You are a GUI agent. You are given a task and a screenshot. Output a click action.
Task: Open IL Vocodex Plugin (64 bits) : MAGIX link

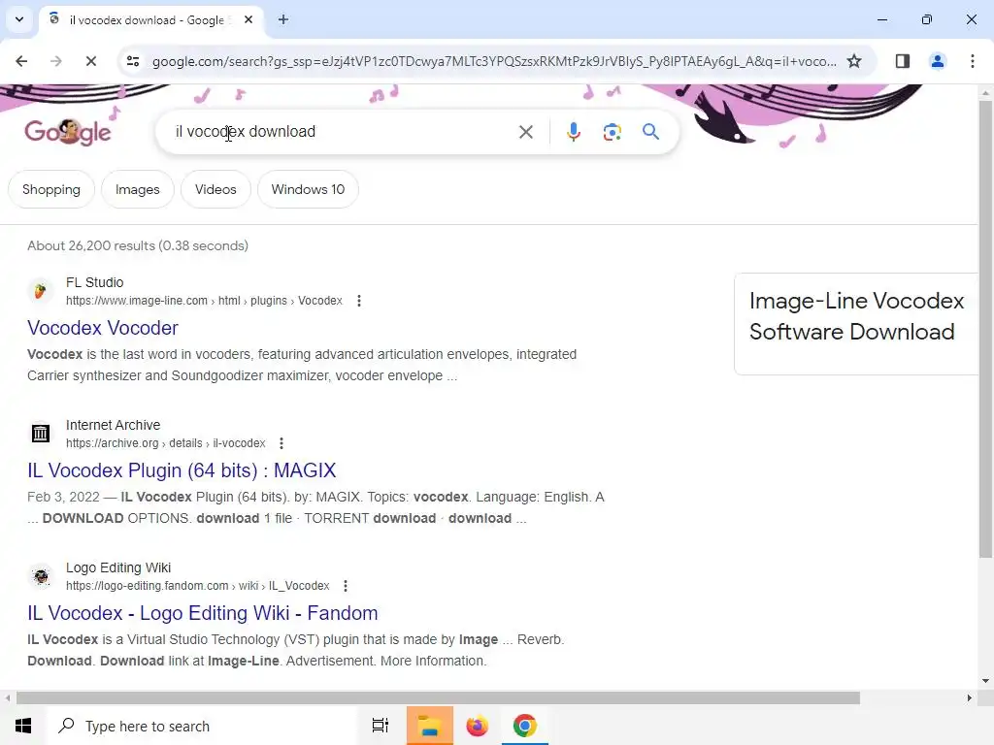click(182, 470)
